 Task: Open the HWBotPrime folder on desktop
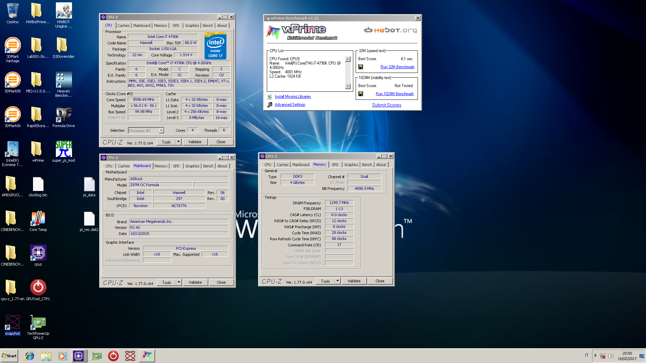(x=38, y=13)
